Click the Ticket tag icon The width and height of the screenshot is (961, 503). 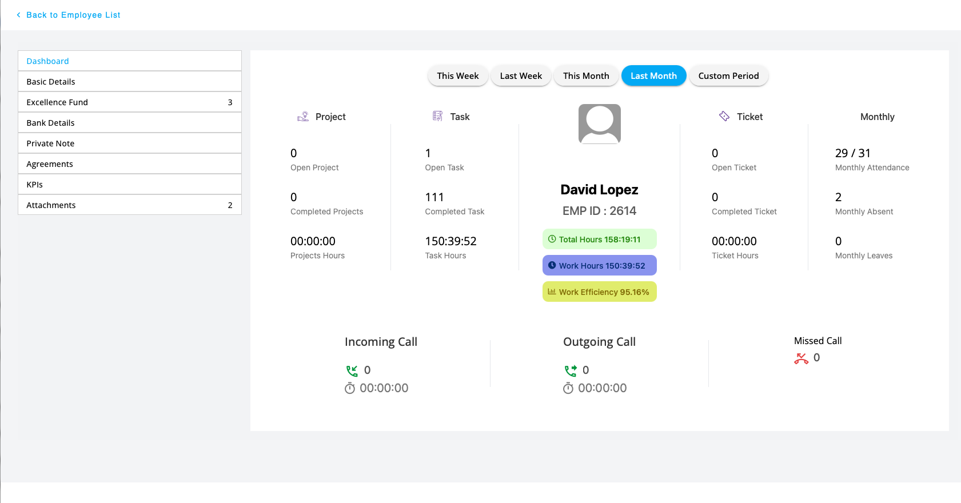coord(724,116)
